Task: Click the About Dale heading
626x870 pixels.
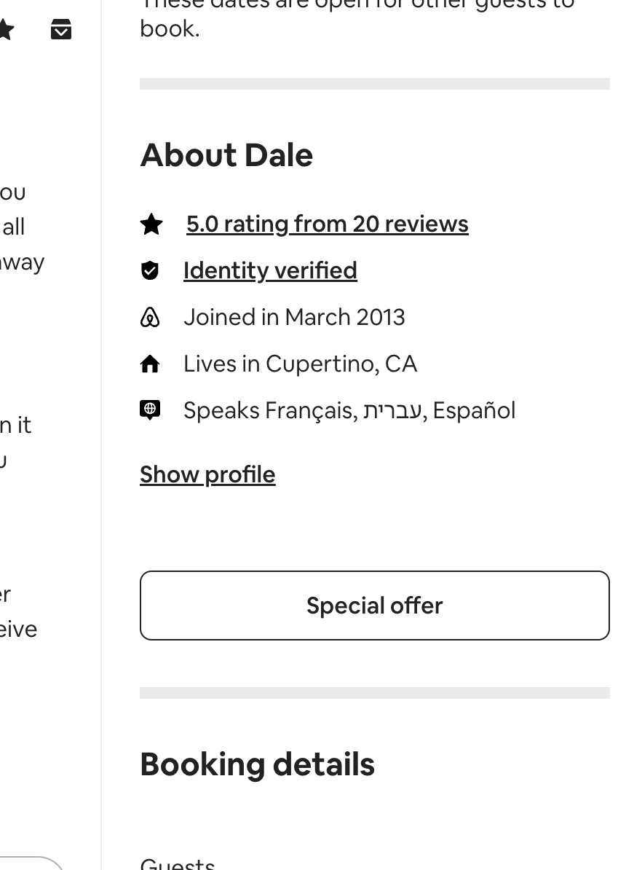Action: [x=226, y=154]
